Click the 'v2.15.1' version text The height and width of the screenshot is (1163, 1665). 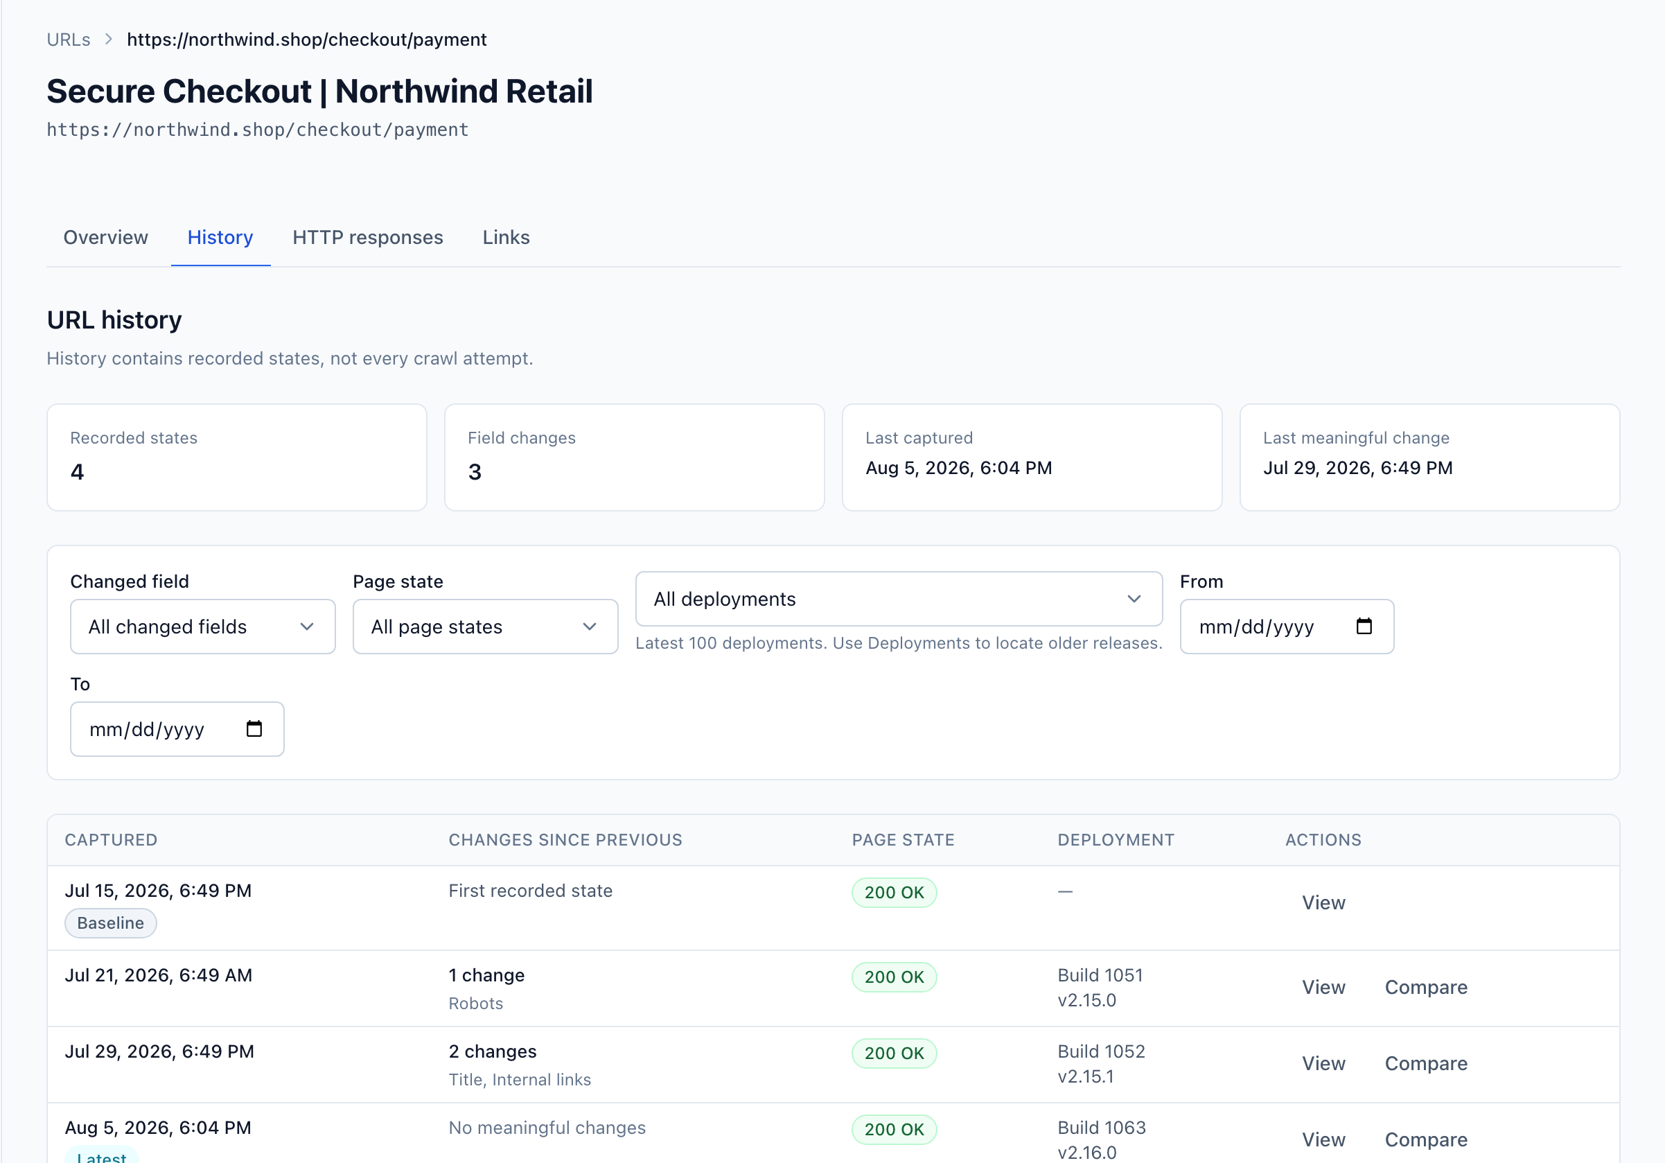point(1086,1076)
